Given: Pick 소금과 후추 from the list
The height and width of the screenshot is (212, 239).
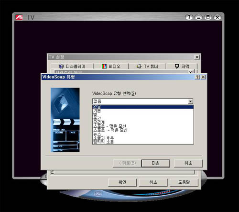Looking at the screenshot, I should point(143,138).
